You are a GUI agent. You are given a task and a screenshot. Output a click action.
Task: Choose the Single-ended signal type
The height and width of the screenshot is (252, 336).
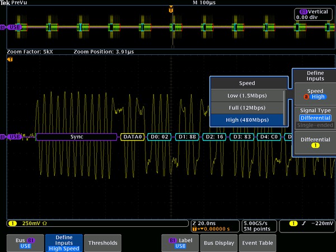pyautogui.click(x=315, y=126)
